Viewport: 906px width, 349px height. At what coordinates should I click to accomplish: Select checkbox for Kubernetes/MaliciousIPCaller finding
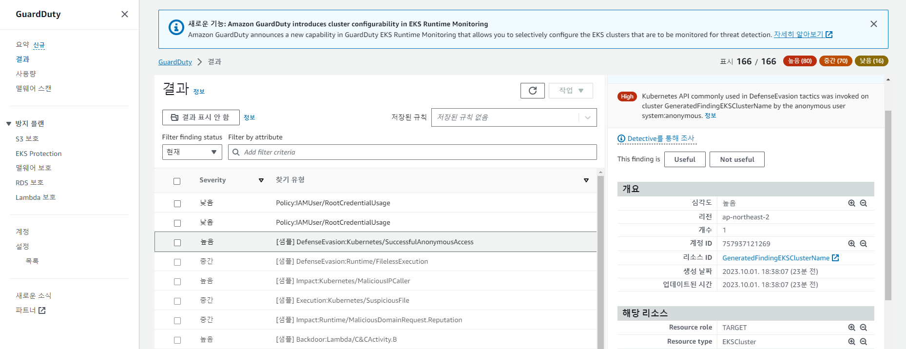177,282
